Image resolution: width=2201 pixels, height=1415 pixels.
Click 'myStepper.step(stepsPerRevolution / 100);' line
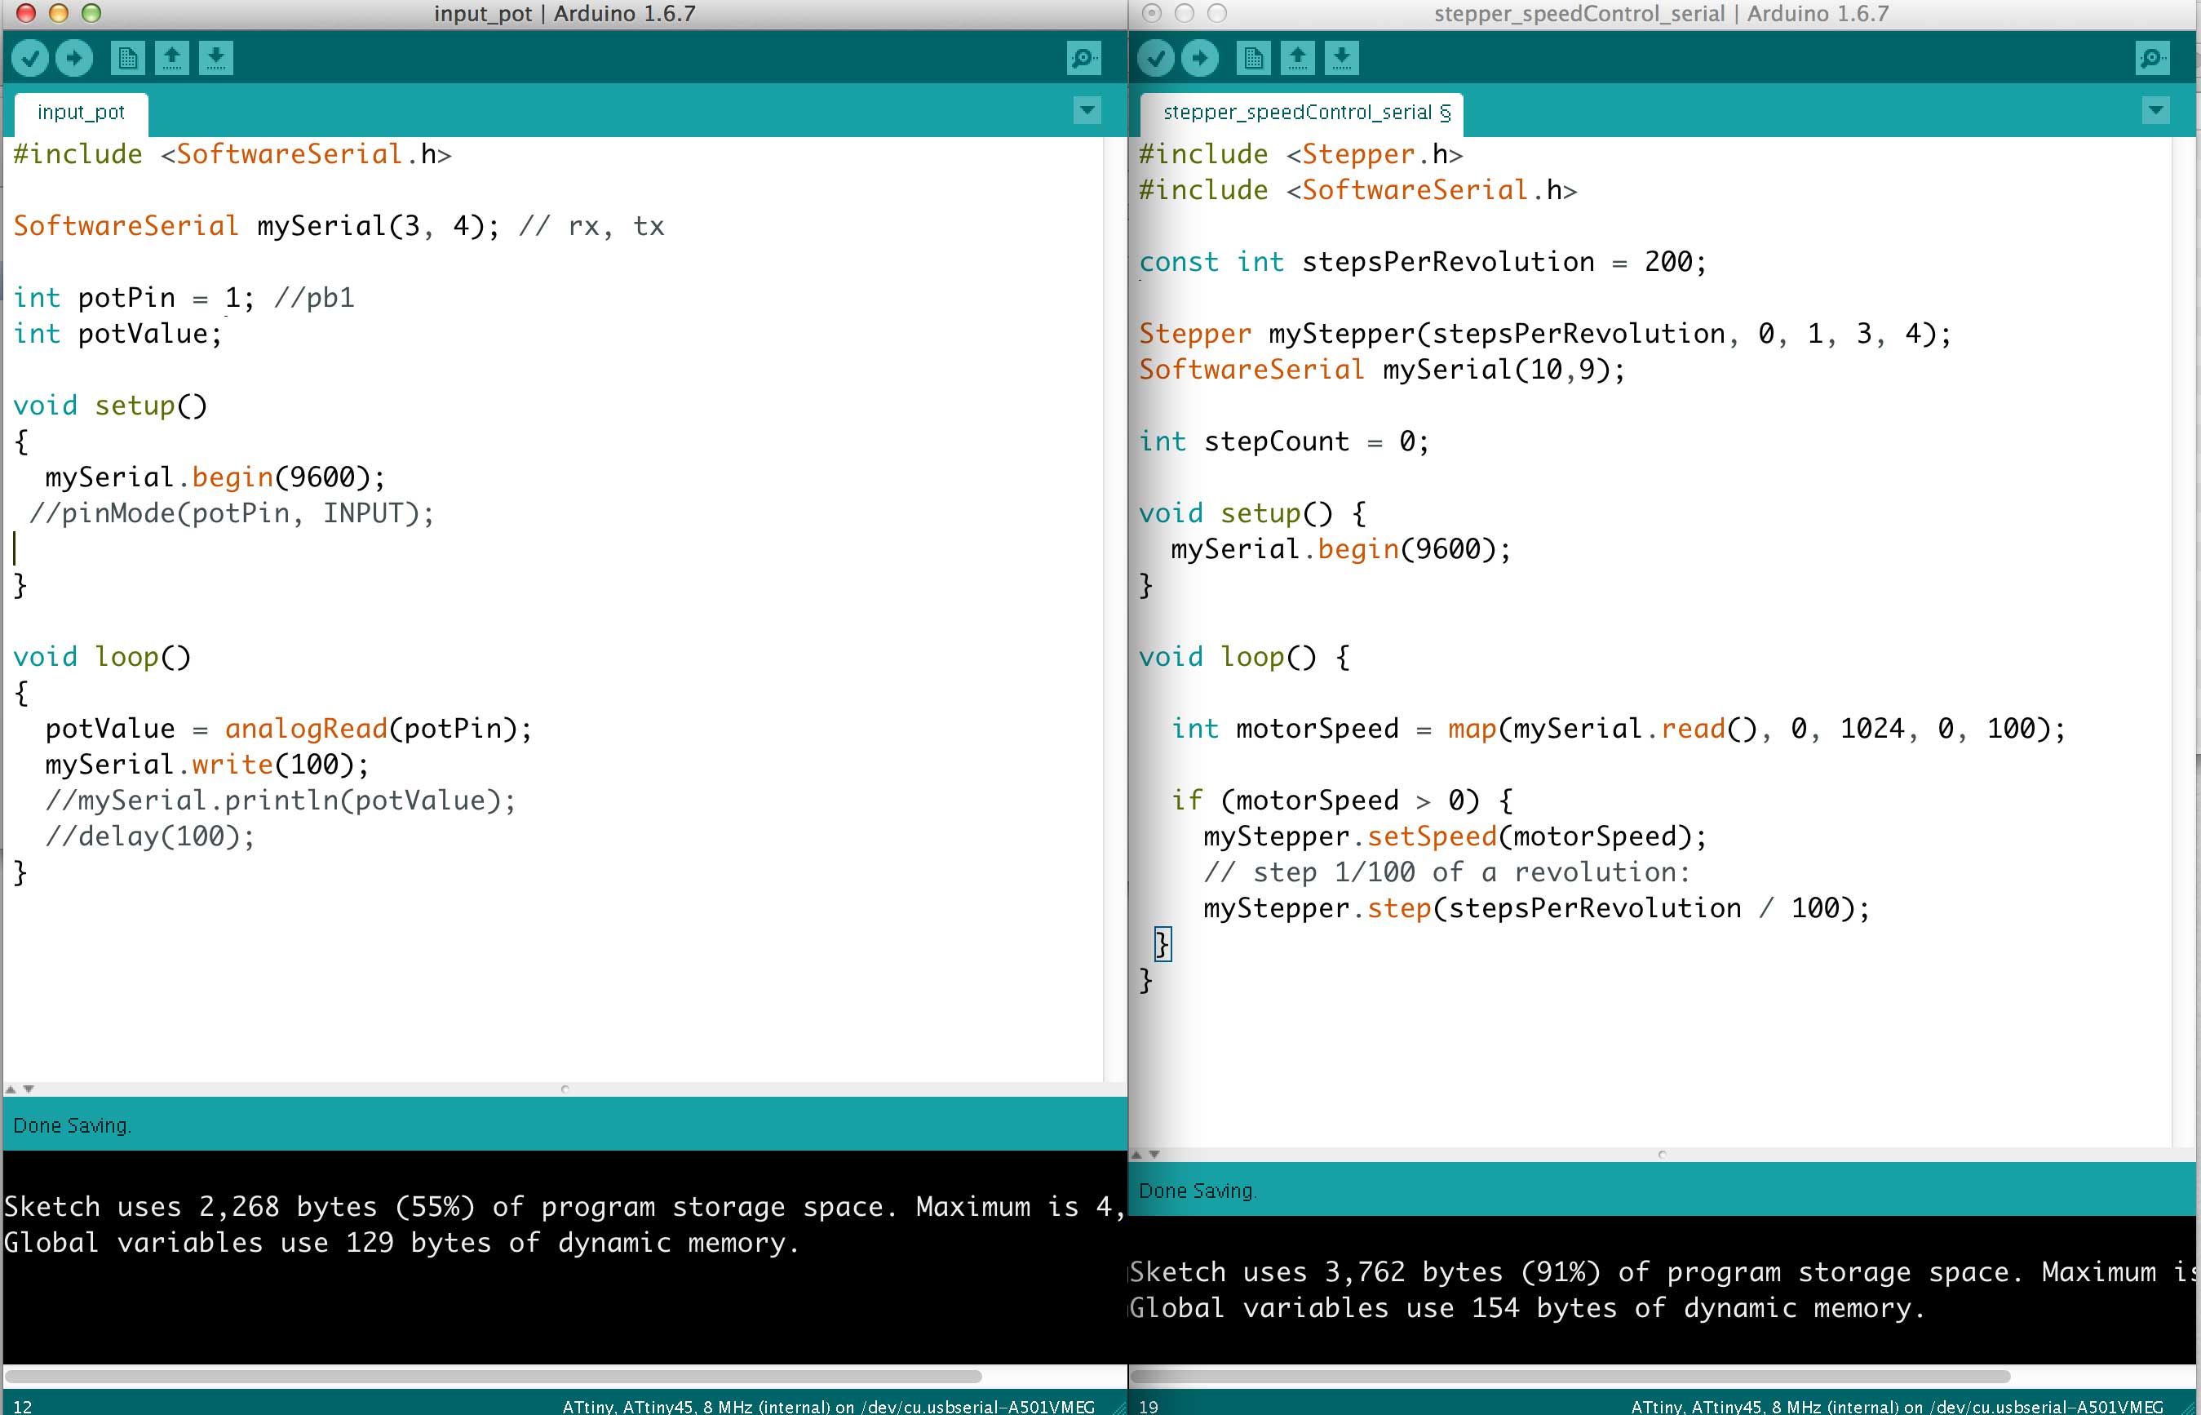tap(1537, 907)
